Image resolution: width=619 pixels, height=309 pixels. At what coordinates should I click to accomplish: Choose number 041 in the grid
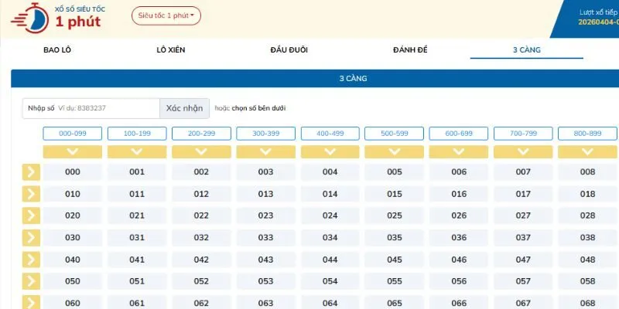pyautogui.click(x=137, y=260)
